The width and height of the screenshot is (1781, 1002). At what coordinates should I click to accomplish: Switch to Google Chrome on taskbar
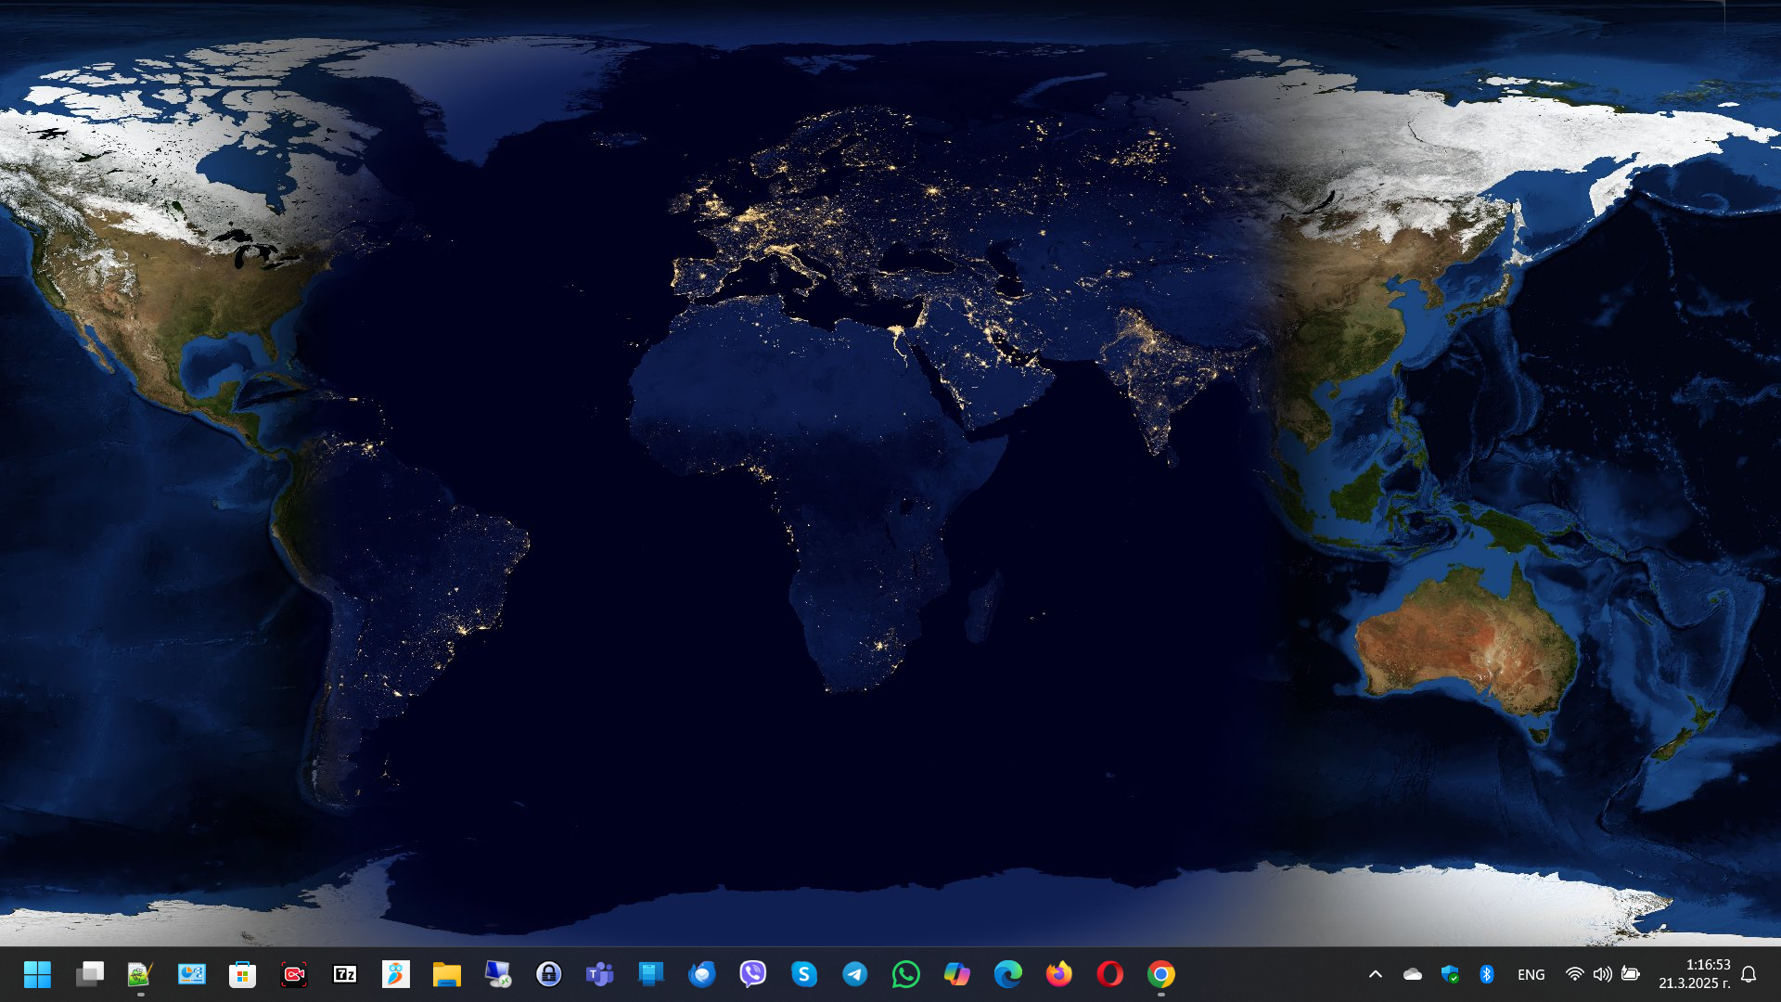pos(1161,974)
